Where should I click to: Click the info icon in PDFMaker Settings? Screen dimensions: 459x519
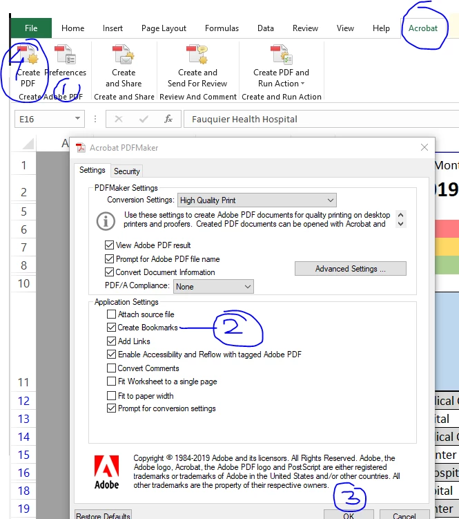pos(106,220)
